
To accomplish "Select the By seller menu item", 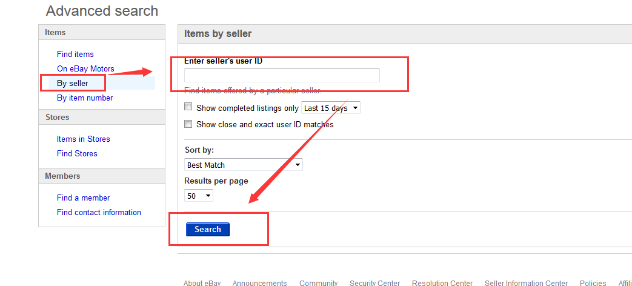I will (x=73, y=84).
